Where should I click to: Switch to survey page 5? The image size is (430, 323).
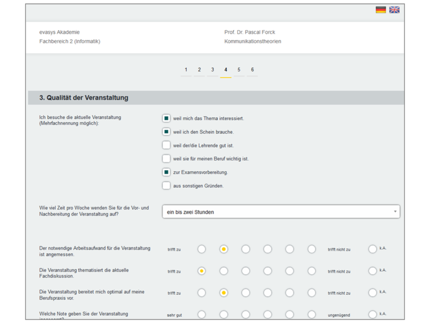click(x=239, y=69)
